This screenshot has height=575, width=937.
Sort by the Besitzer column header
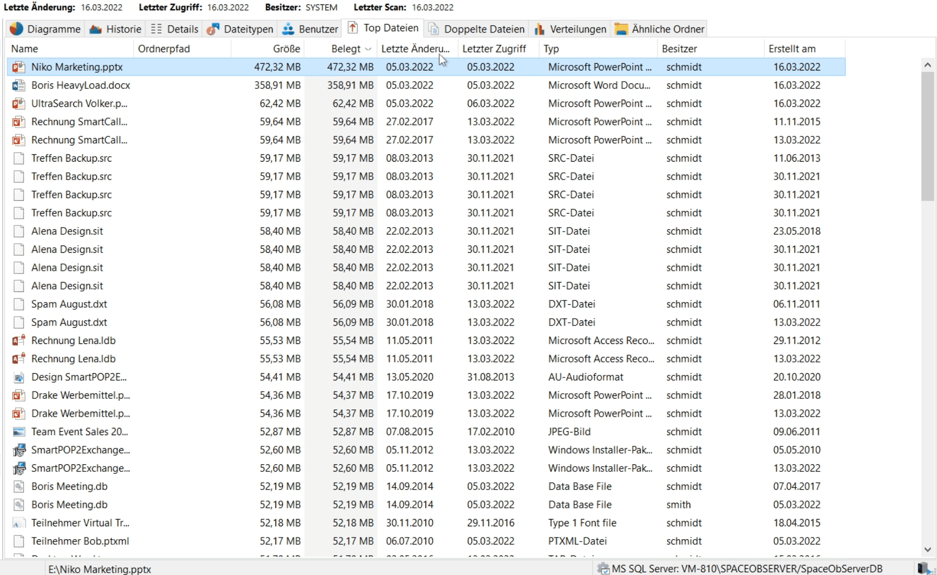(710, 49)
